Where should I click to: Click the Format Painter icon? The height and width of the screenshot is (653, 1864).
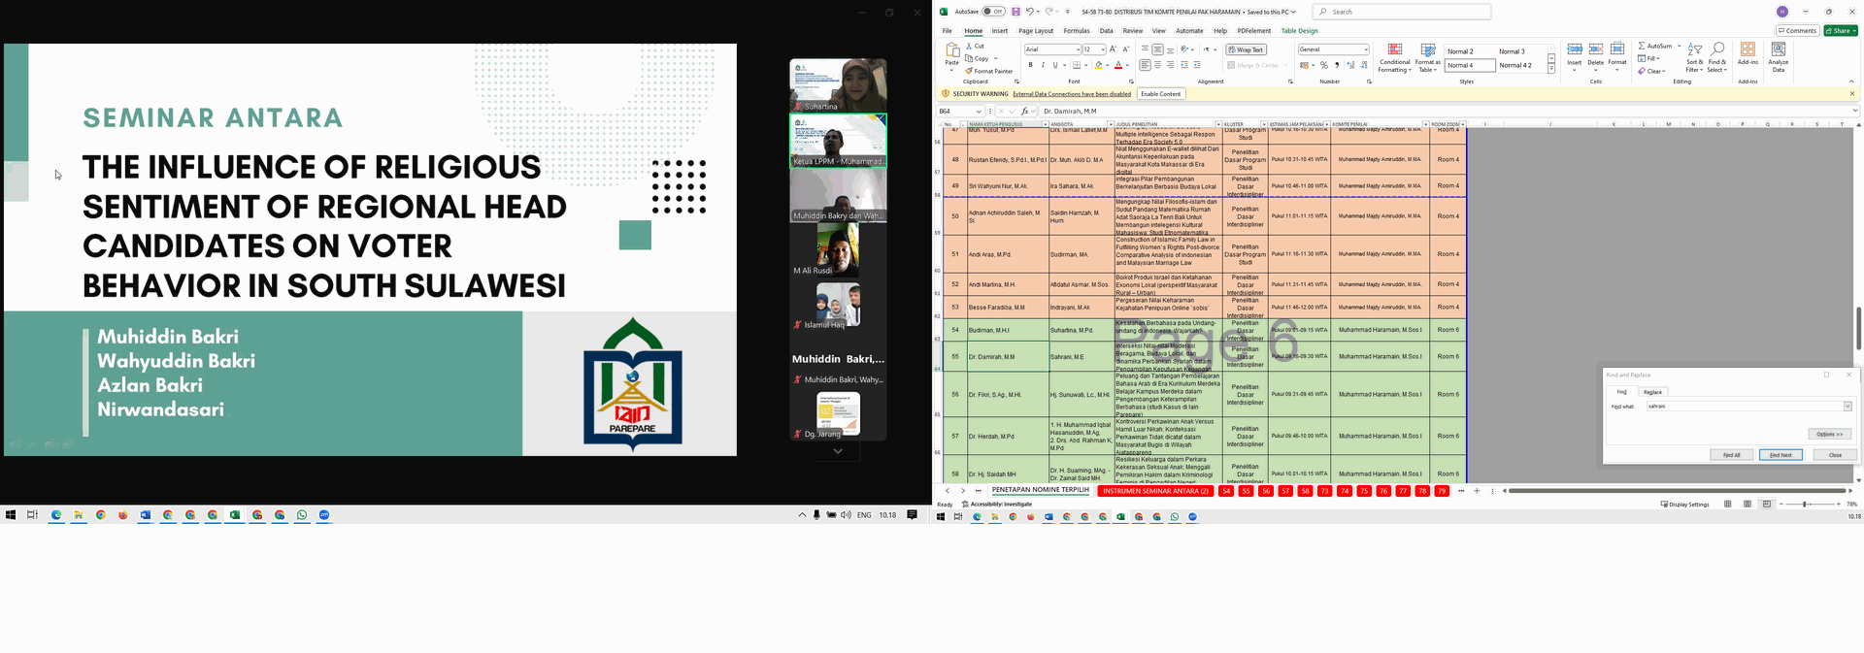pyautogui.click(x=969, y=71)
